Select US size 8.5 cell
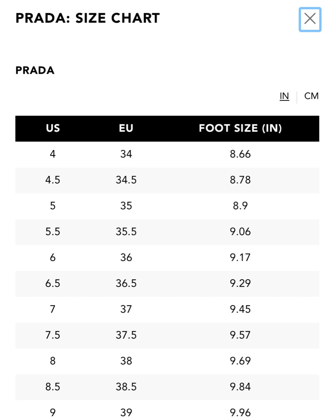Viewport: 335px width, 419px height. point(53,387)
